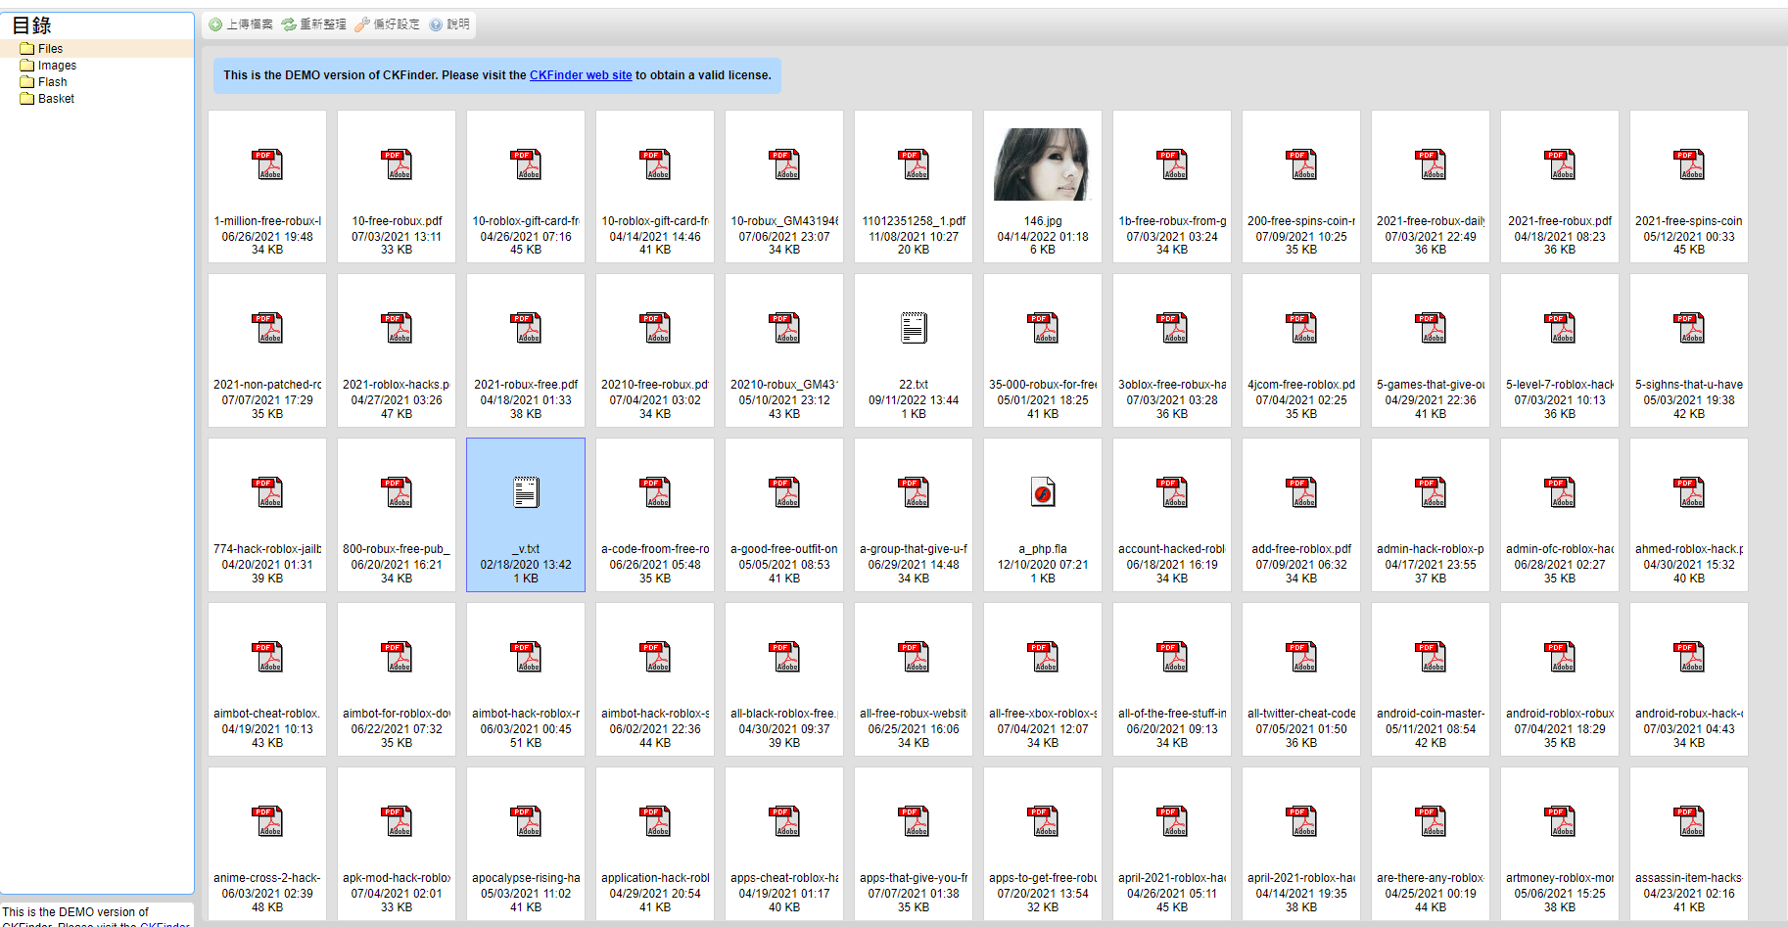Click the file name 2021-free-spins-coin

pos(1689,221)
